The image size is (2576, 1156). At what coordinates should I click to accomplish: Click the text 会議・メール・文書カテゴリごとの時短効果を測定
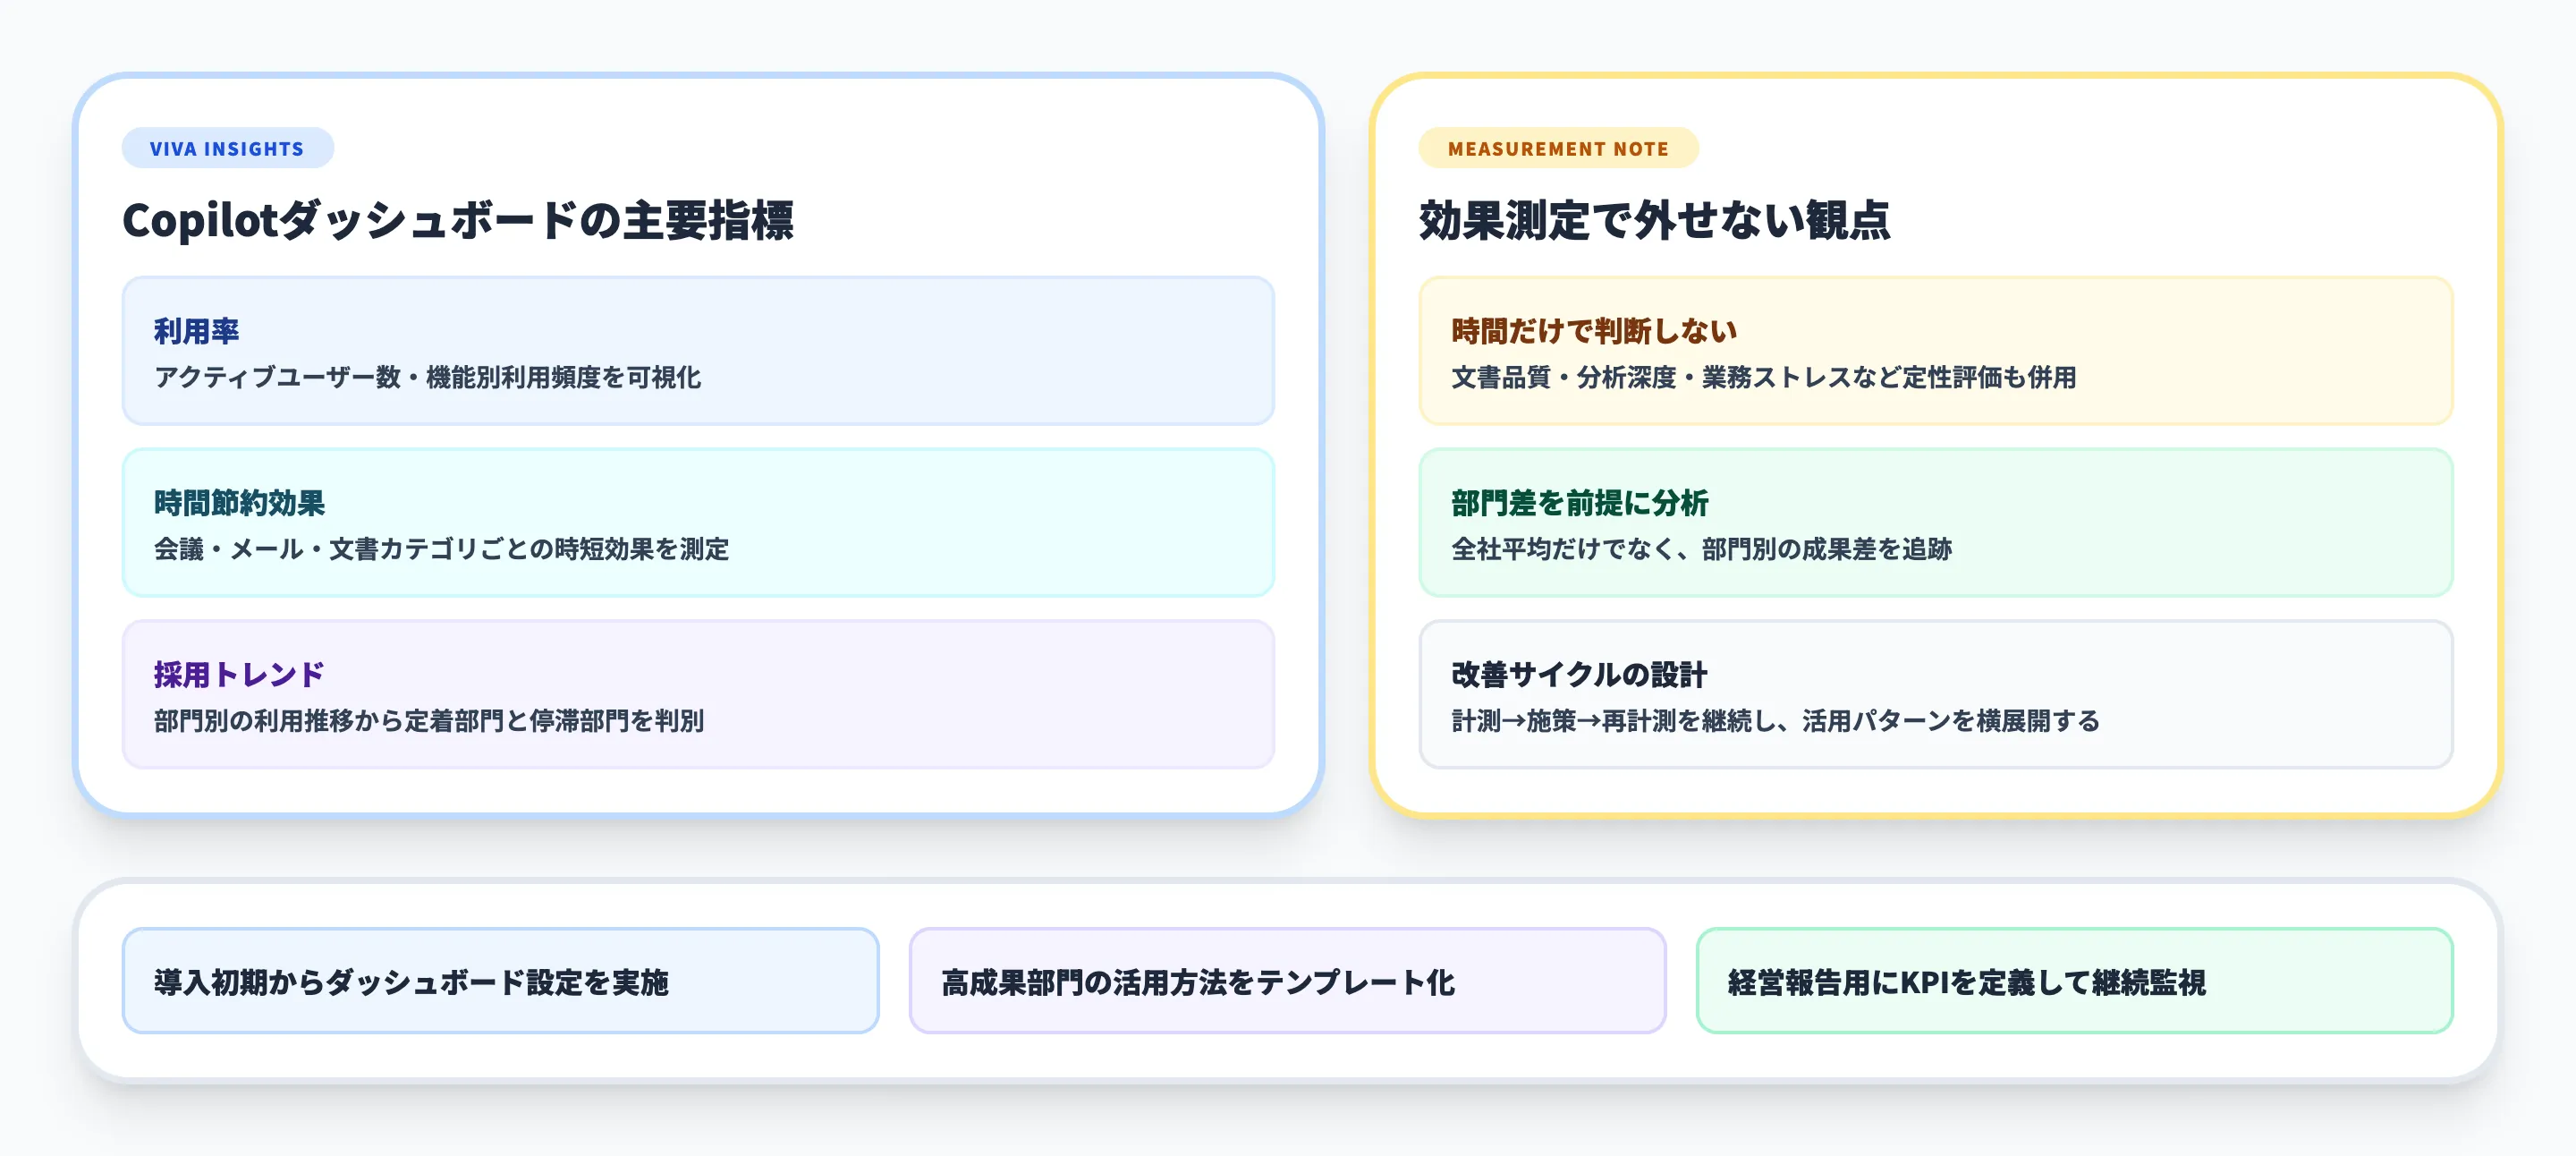point(443,550)
